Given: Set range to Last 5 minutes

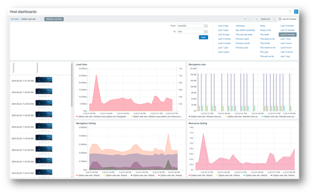Looking at the screenshot, I should (x=287, y=26).
